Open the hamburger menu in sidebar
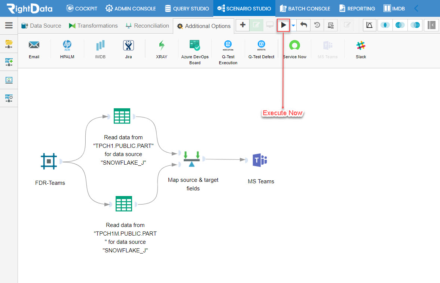The height and width of the screenshot is (283, 440). (x=9, y=25)
